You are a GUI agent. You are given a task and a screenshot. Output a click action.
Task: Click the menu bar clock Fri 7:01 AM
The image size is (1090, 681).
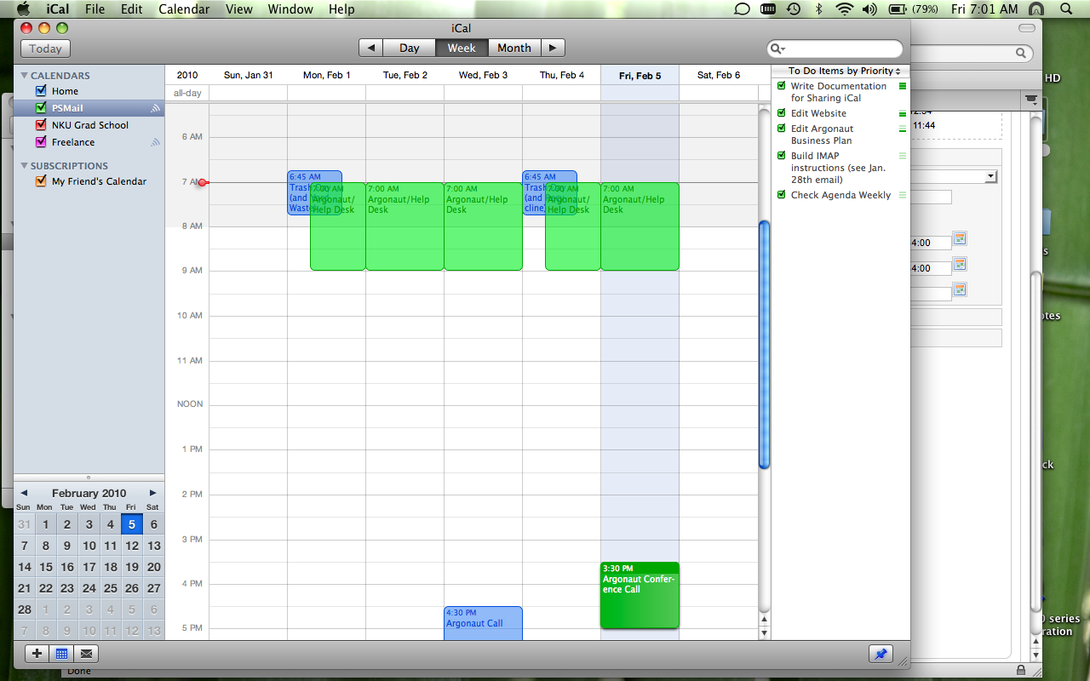coord(984,9)
